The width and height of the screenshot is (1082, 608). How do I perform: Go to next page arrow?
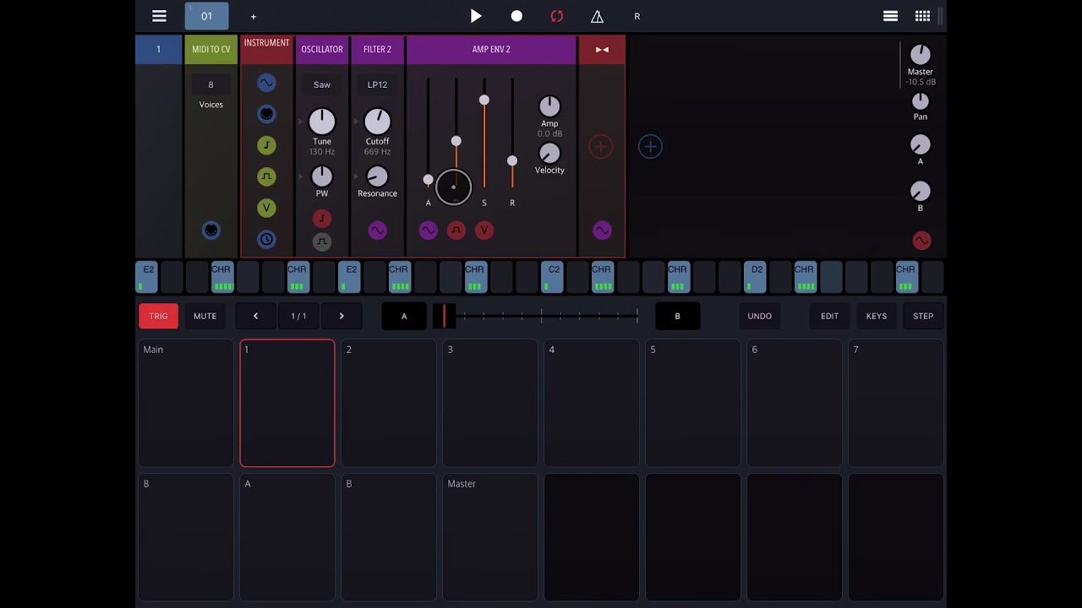click(342, 316)
